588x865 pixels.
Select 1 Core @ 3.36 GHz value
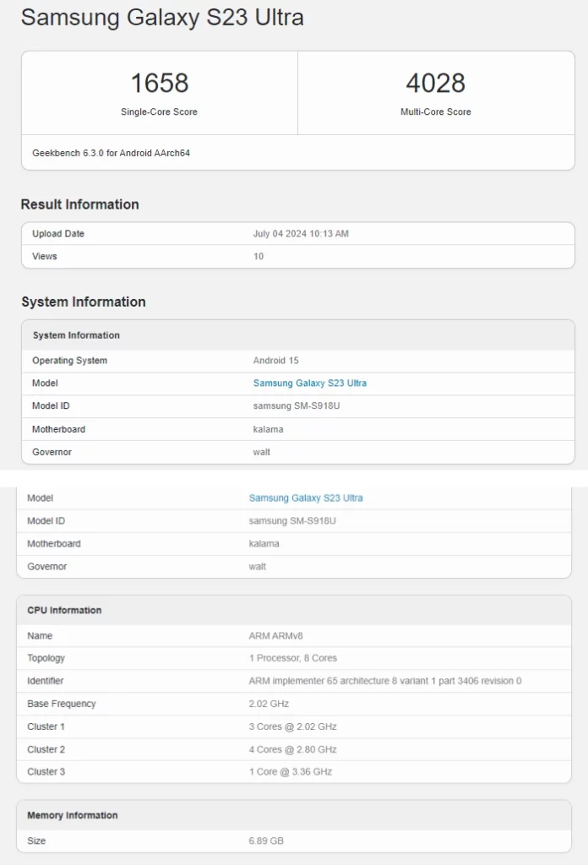[290, 771]
